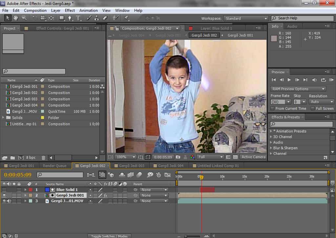336x238 pixels.
Task: Select the Eraser tool
Action: coord(105,18)
